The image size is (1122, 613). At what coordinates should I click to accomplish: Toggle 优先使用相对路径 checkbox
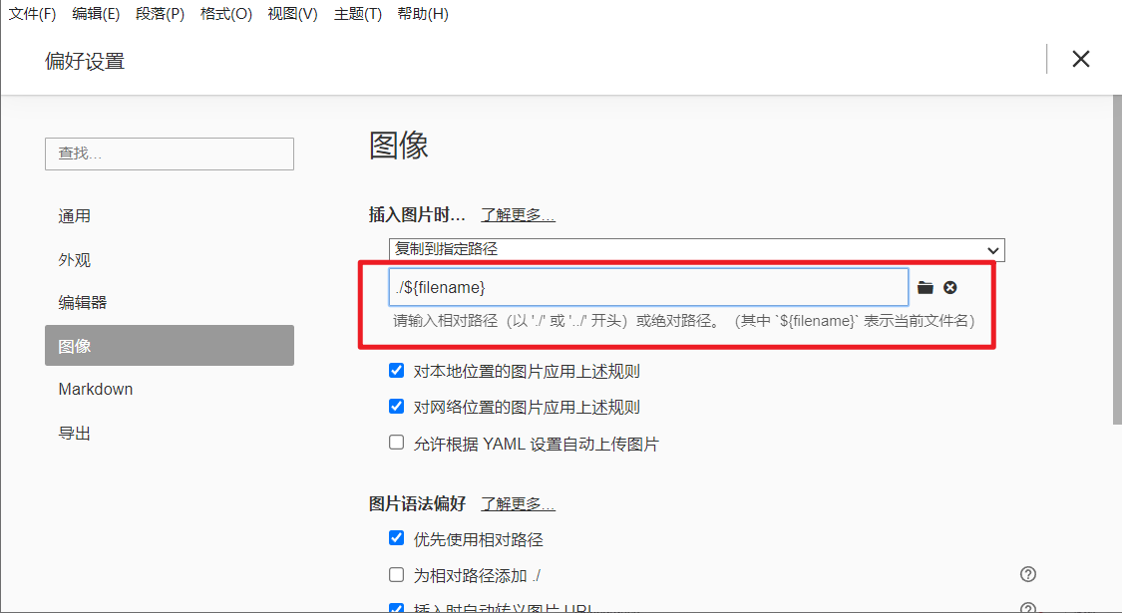pyautogui.click(x=397, y=539)
